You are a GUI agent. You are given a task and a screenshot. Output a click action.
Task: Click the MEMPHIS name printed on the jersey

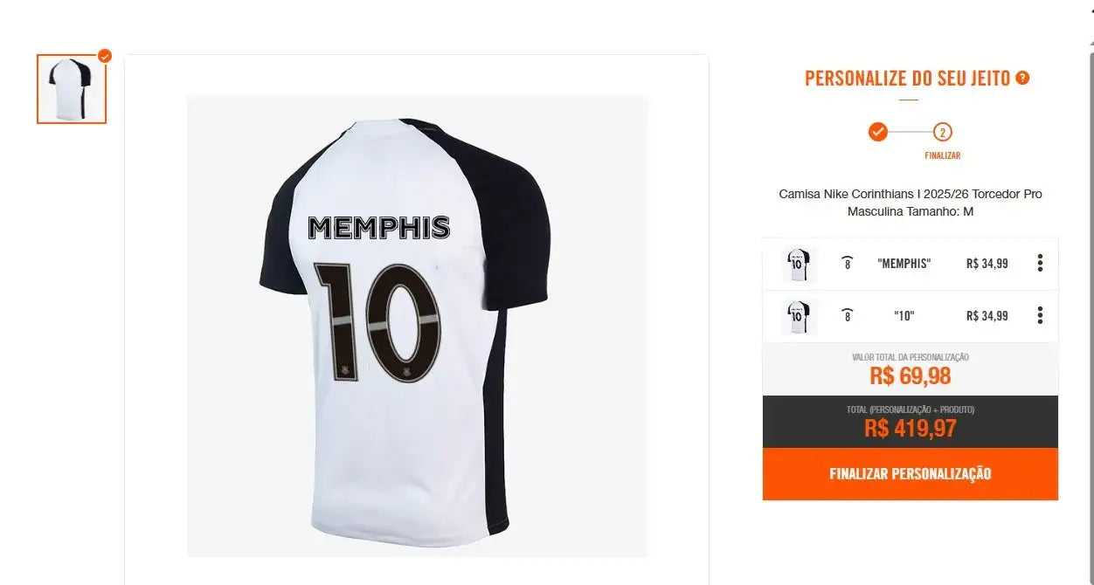[x=379, y=228]
